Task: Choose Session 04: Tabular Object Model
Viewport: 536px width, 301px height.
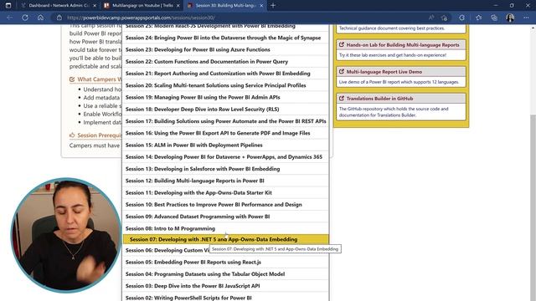Action: tap(225, 274)
